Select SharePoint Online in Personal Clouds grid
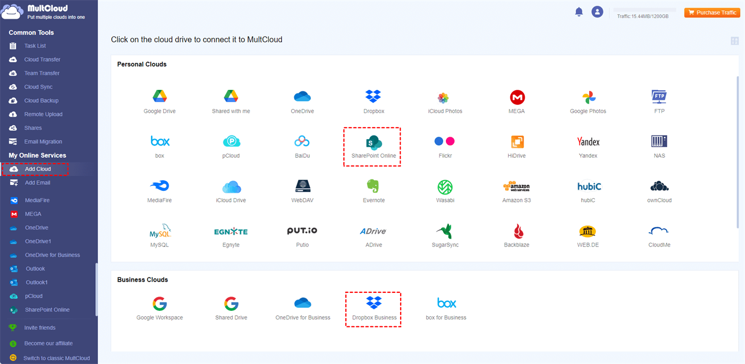Image resolution: width=745 pixels, height=364 pixels. [x=374, y=147]
